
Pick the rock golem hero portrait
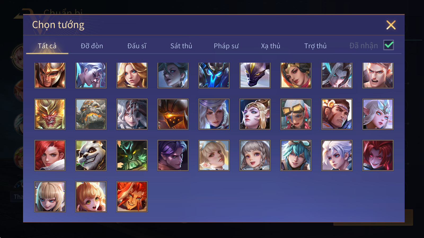click(91, 114)
